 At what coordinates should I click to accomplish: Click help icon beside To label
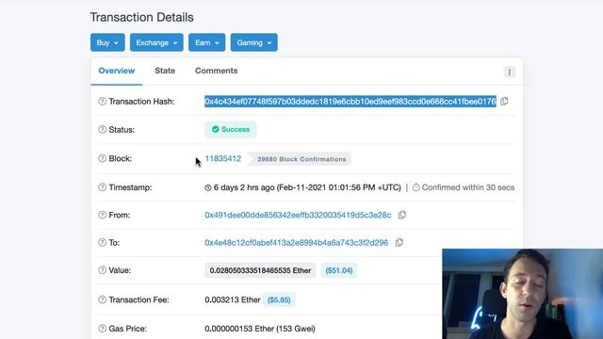click(x=102, y=243)
